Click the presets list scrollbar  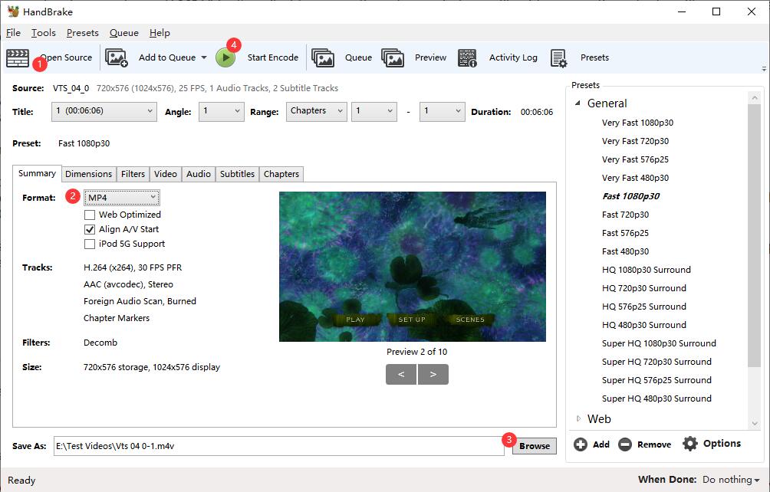pyautogui.click(x=755, y=235)
